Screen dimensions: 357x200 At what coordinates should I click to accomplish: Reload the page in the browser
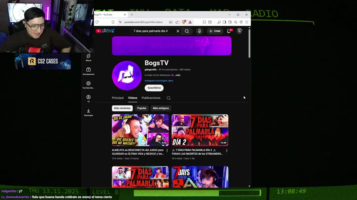[x=97, y=22]
